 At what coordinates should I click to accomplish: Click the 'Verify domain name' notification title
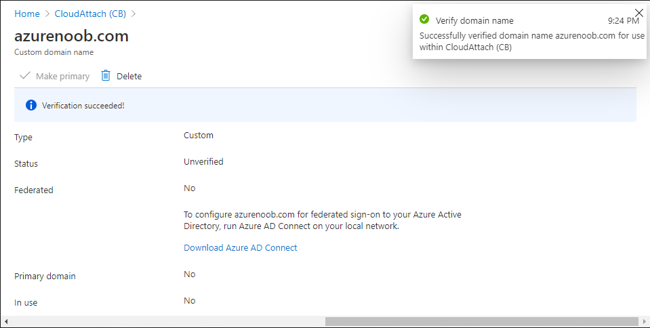point(474,21)
